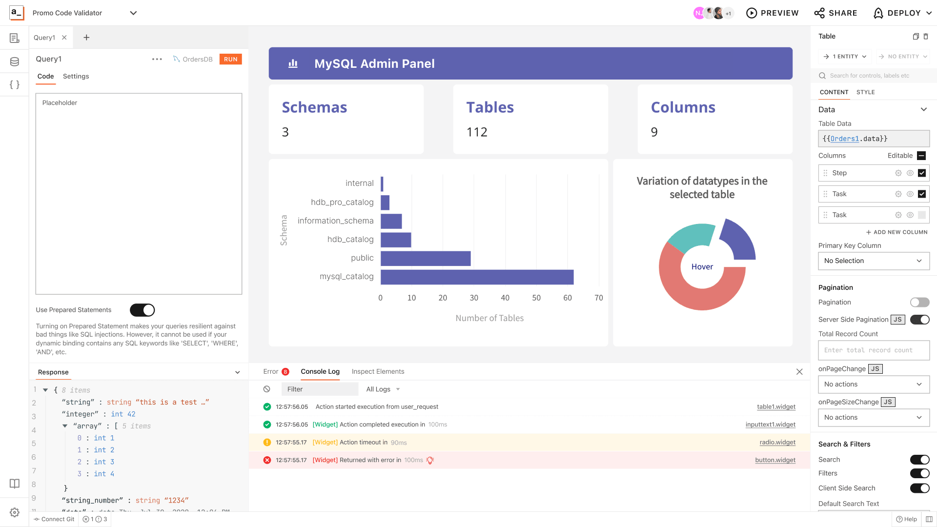Open the Inspect Elements tab
The width and height of the screenshot is (937, 527).
tap(378, 371)
